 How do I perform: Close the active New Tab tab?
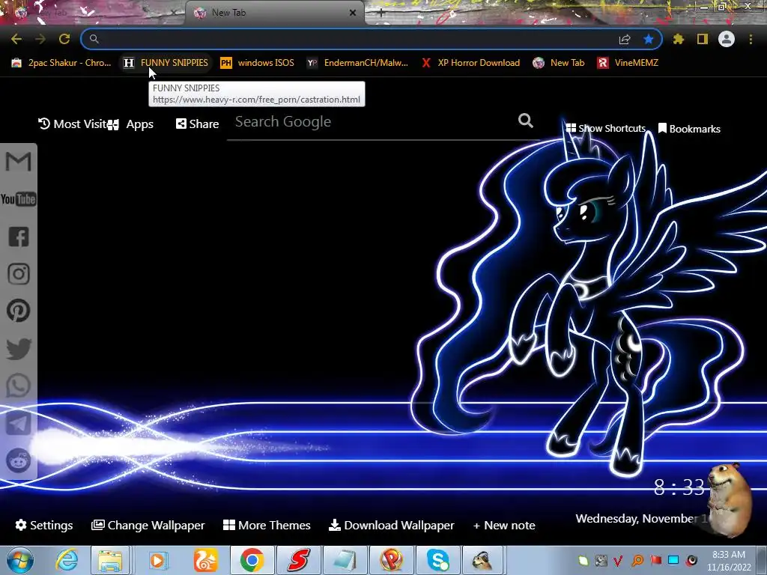pyautogui.click(x=353, y=13)
